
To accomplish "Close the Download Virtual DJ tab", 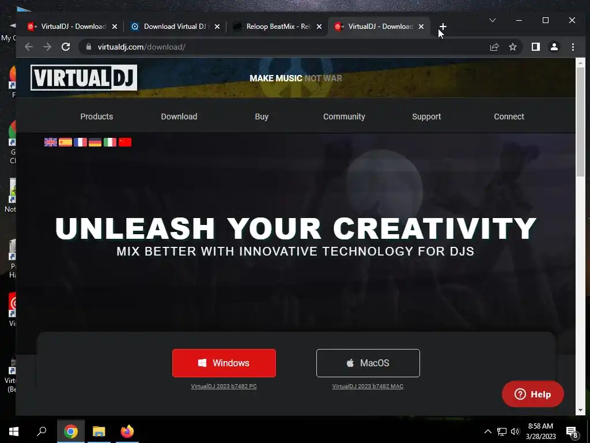I will coord(217,27).
